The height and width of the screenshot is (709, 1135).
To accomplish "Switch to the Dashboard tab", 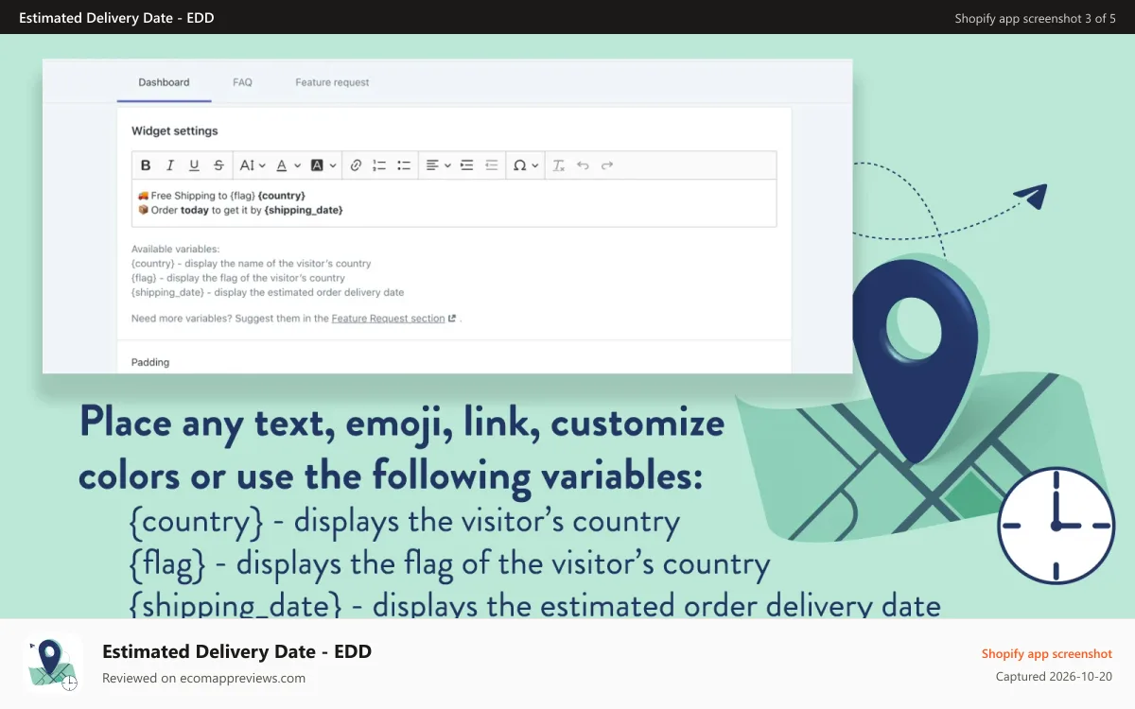I will coord(164,82).
